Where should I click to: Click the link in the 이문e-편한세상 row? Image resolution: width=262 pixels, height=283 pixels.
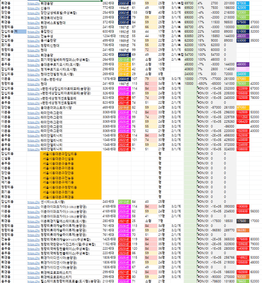point(34,79)
